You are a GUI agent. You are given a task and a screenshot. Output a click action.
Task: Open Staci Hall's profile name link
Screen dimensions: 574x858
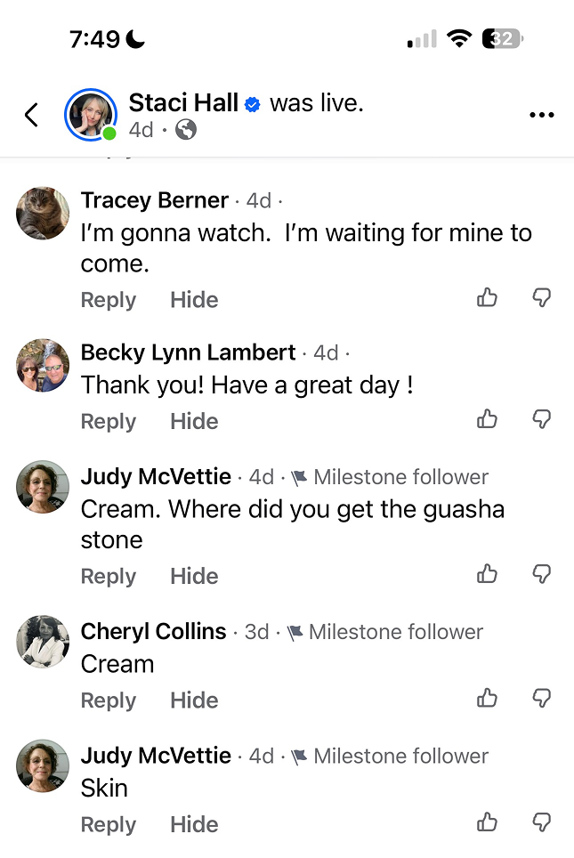coord(183,103)
